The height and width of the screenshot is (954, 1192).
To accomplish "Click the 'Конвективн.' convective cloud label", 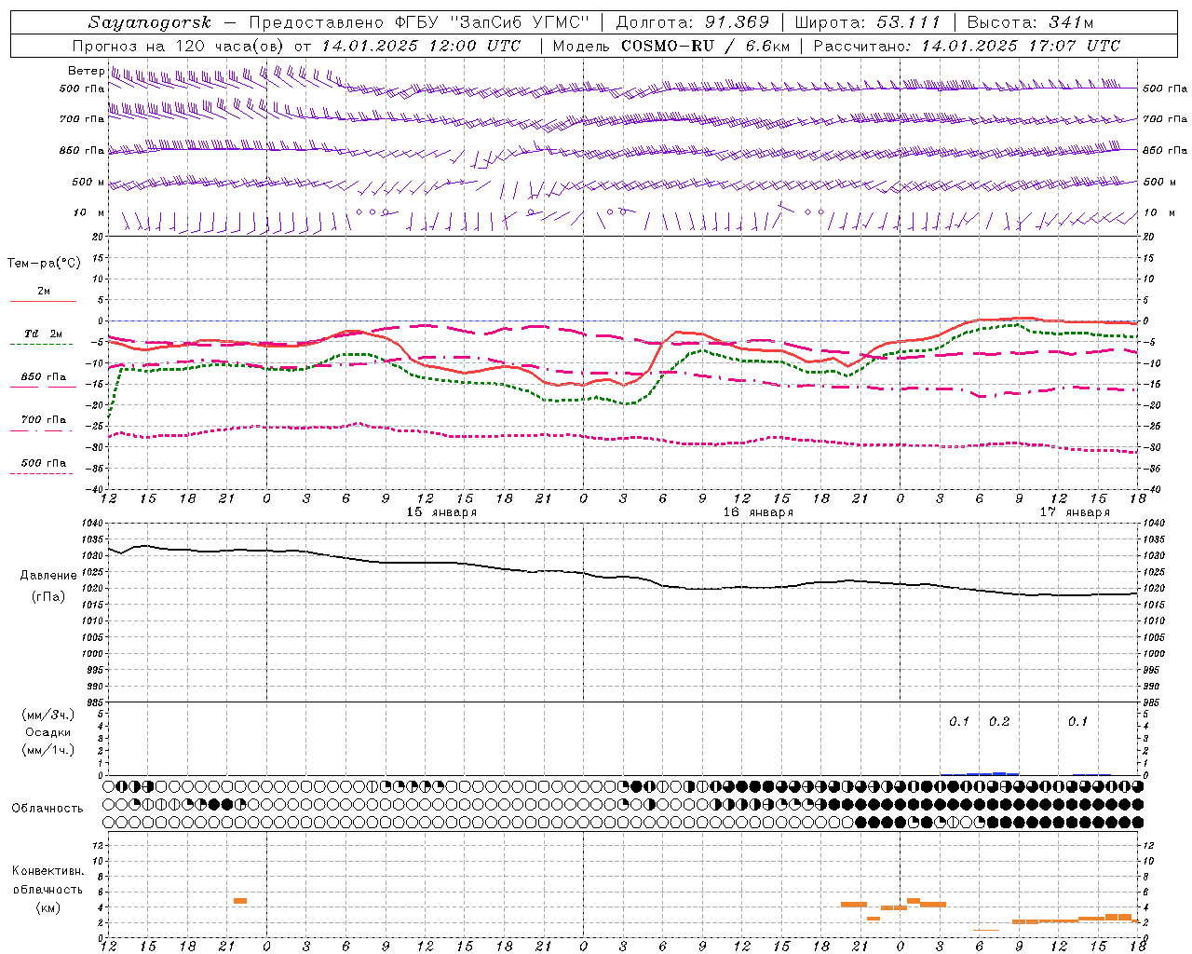I will (x=48, y=871).
